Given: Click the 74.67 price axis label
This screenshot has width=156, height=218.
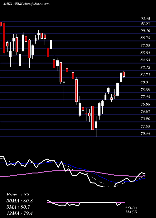Looking at the screenshot, I should pos(145,111).
